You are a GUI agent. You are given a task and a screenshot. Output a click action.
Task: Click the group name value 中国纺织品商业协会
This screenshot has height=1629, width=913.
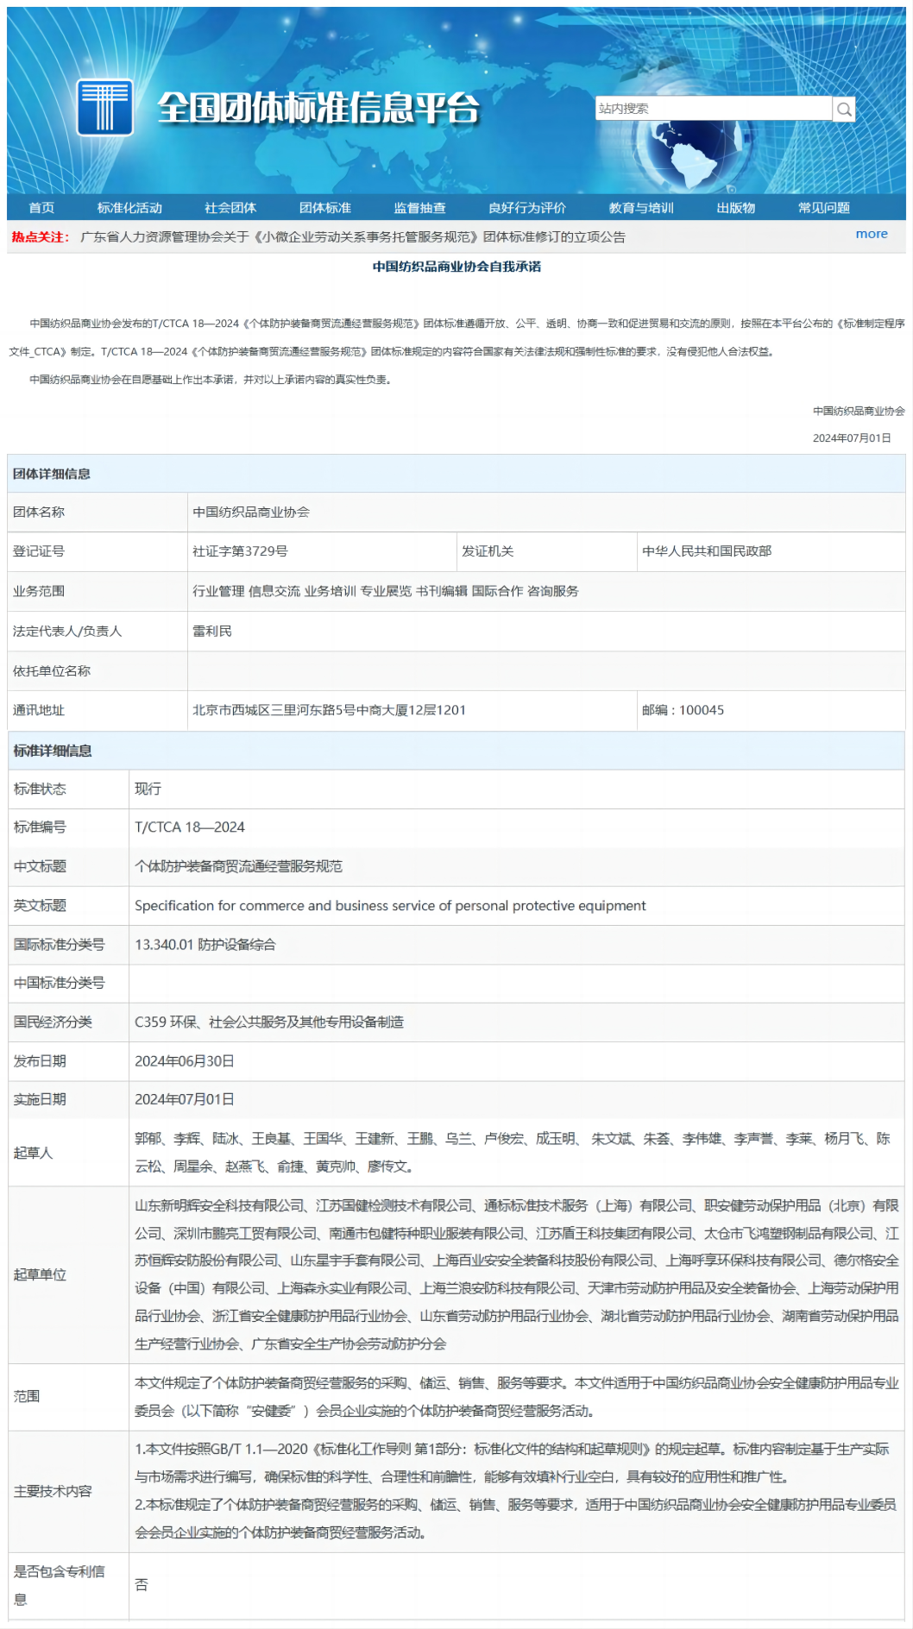point(251,513)
